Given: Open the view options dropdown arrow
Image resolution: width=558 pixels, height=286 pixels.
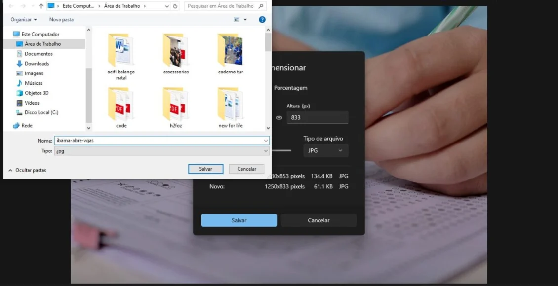Looking at the screenshot, I should [245, 20].
